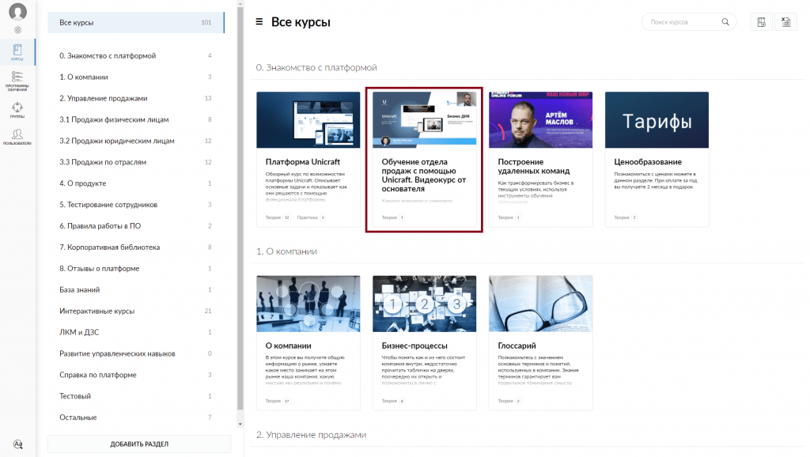This screenshot has height=457, width=810.
Task: Click the Построение удаленных команд title
Action: (534, 166)
